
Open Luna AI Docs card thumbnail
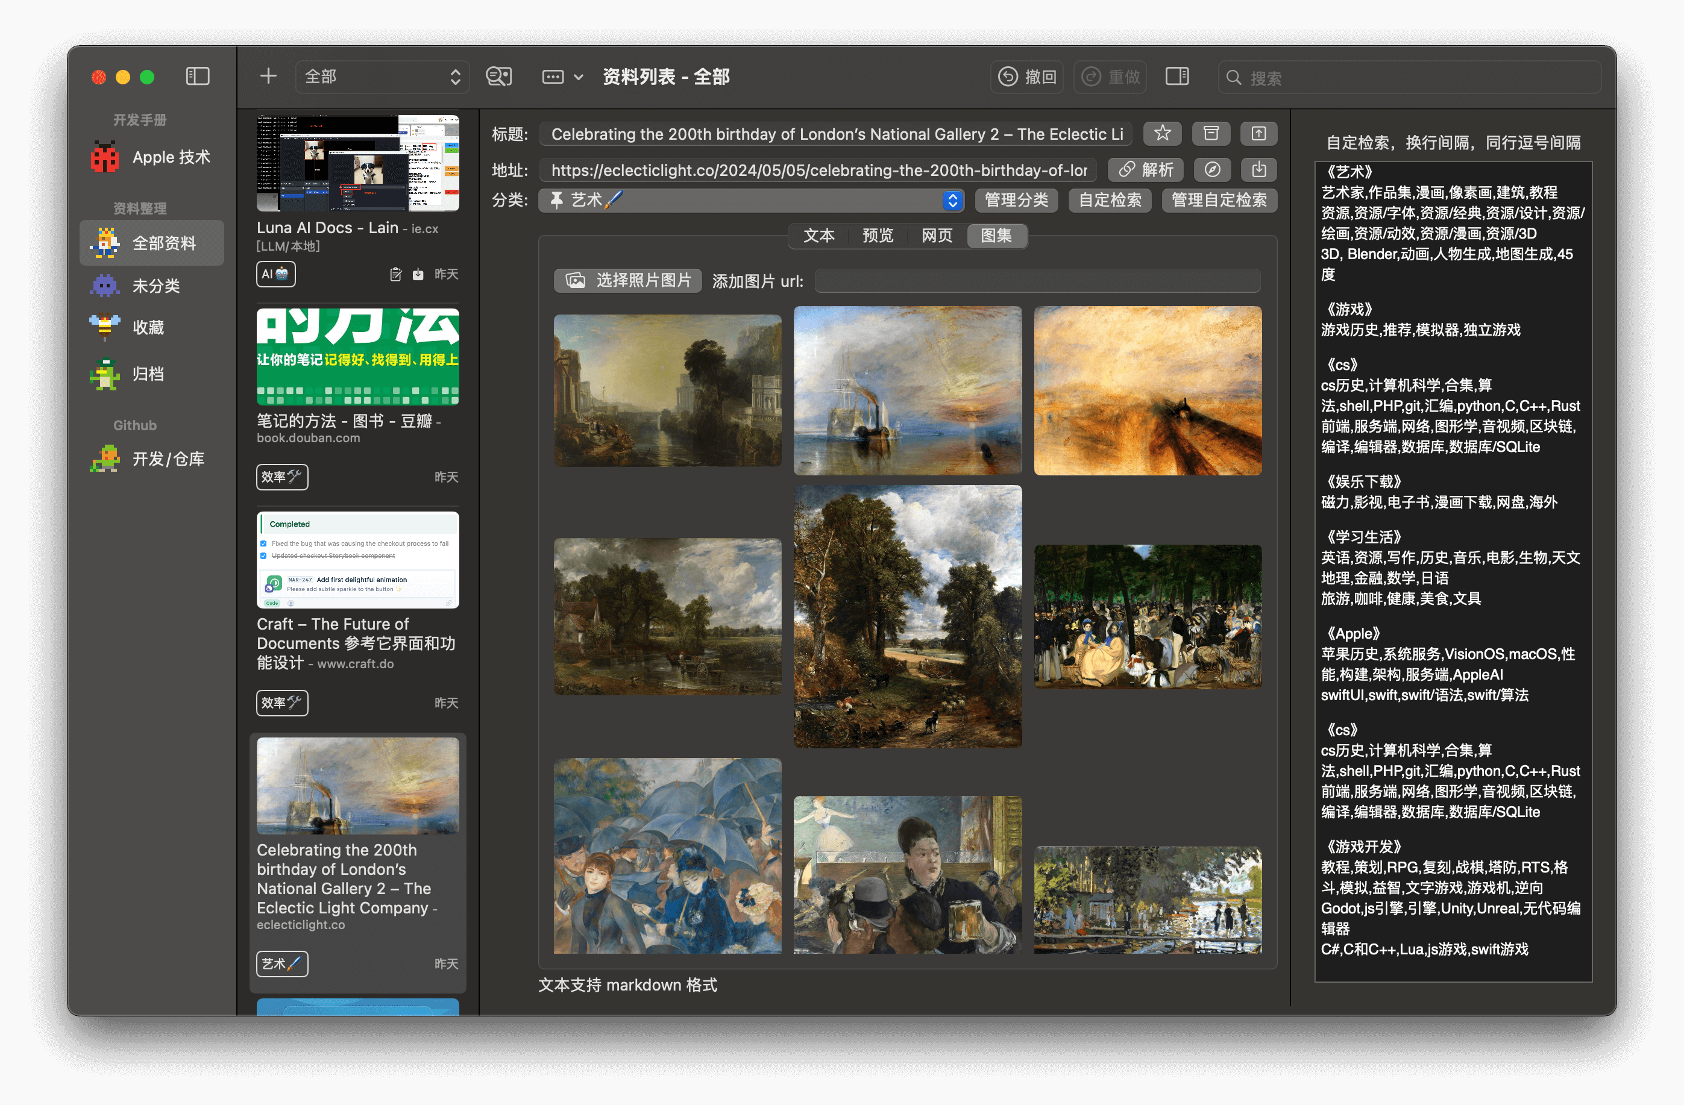click(358, 163)
